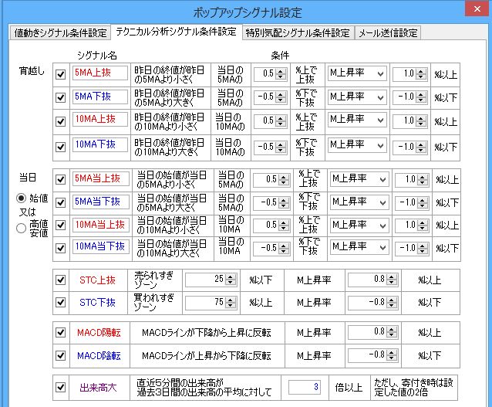The width and height of the screenshot is (492, 407).
Task: Disable the STC上抜 signal checkbox
Action: coord(61,280)
